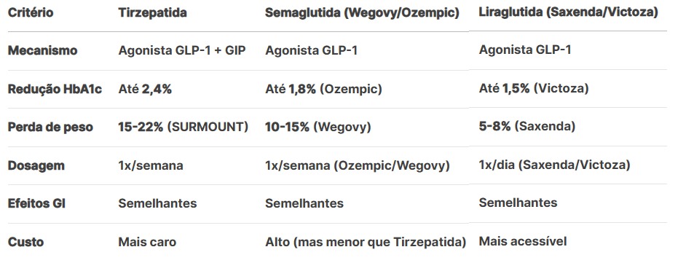Select the Dosagem row label
This screenshot has width=686, height=271.
[x=36, y=166]
